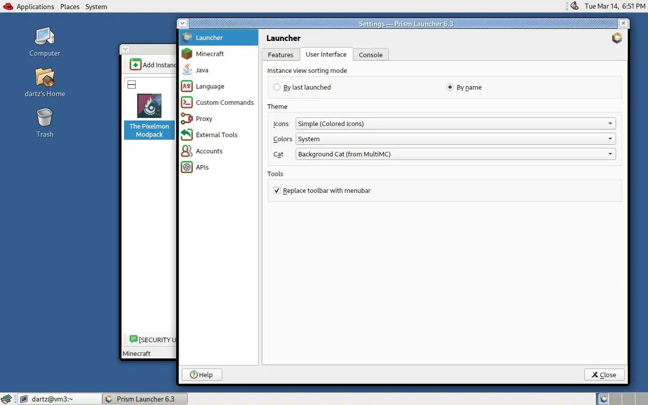Open the Applications menu
The height and width of the screenshot is (405, 648).
point(35,7)
